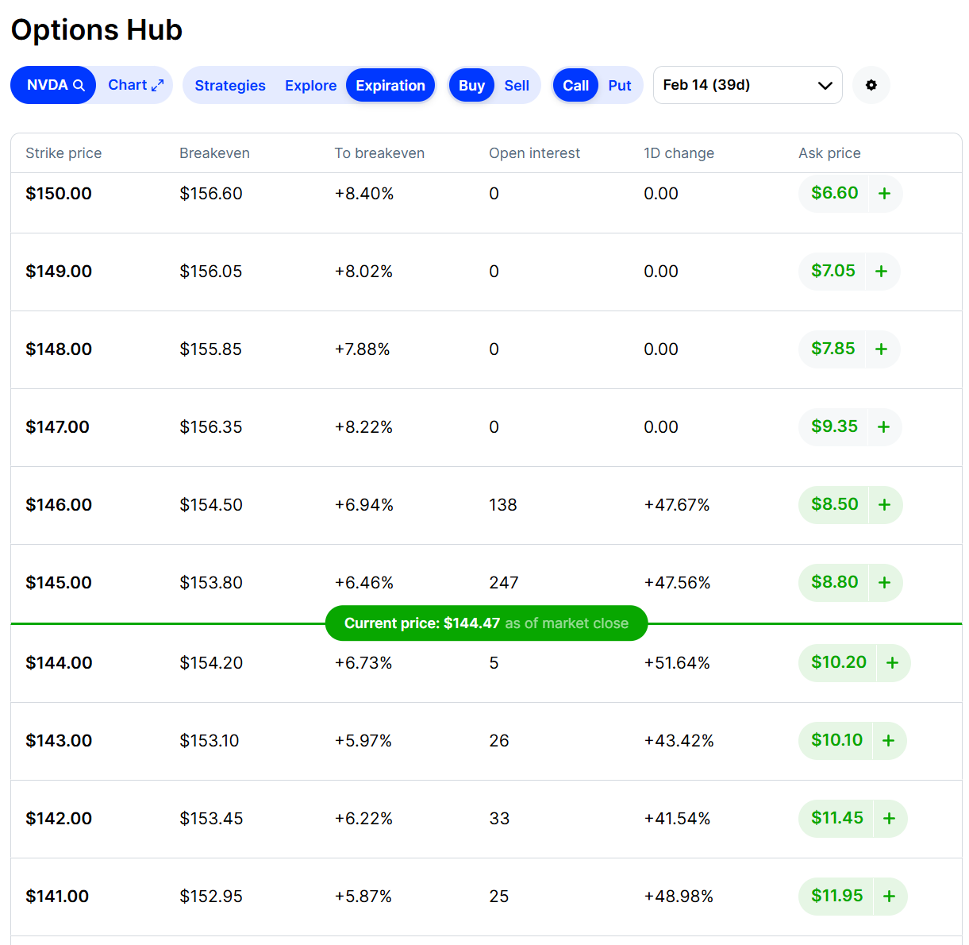The width and height of the screenshot is (969, 945).
Task: Select the $145.00 strike price cell
Action: (x=59, y=582)
